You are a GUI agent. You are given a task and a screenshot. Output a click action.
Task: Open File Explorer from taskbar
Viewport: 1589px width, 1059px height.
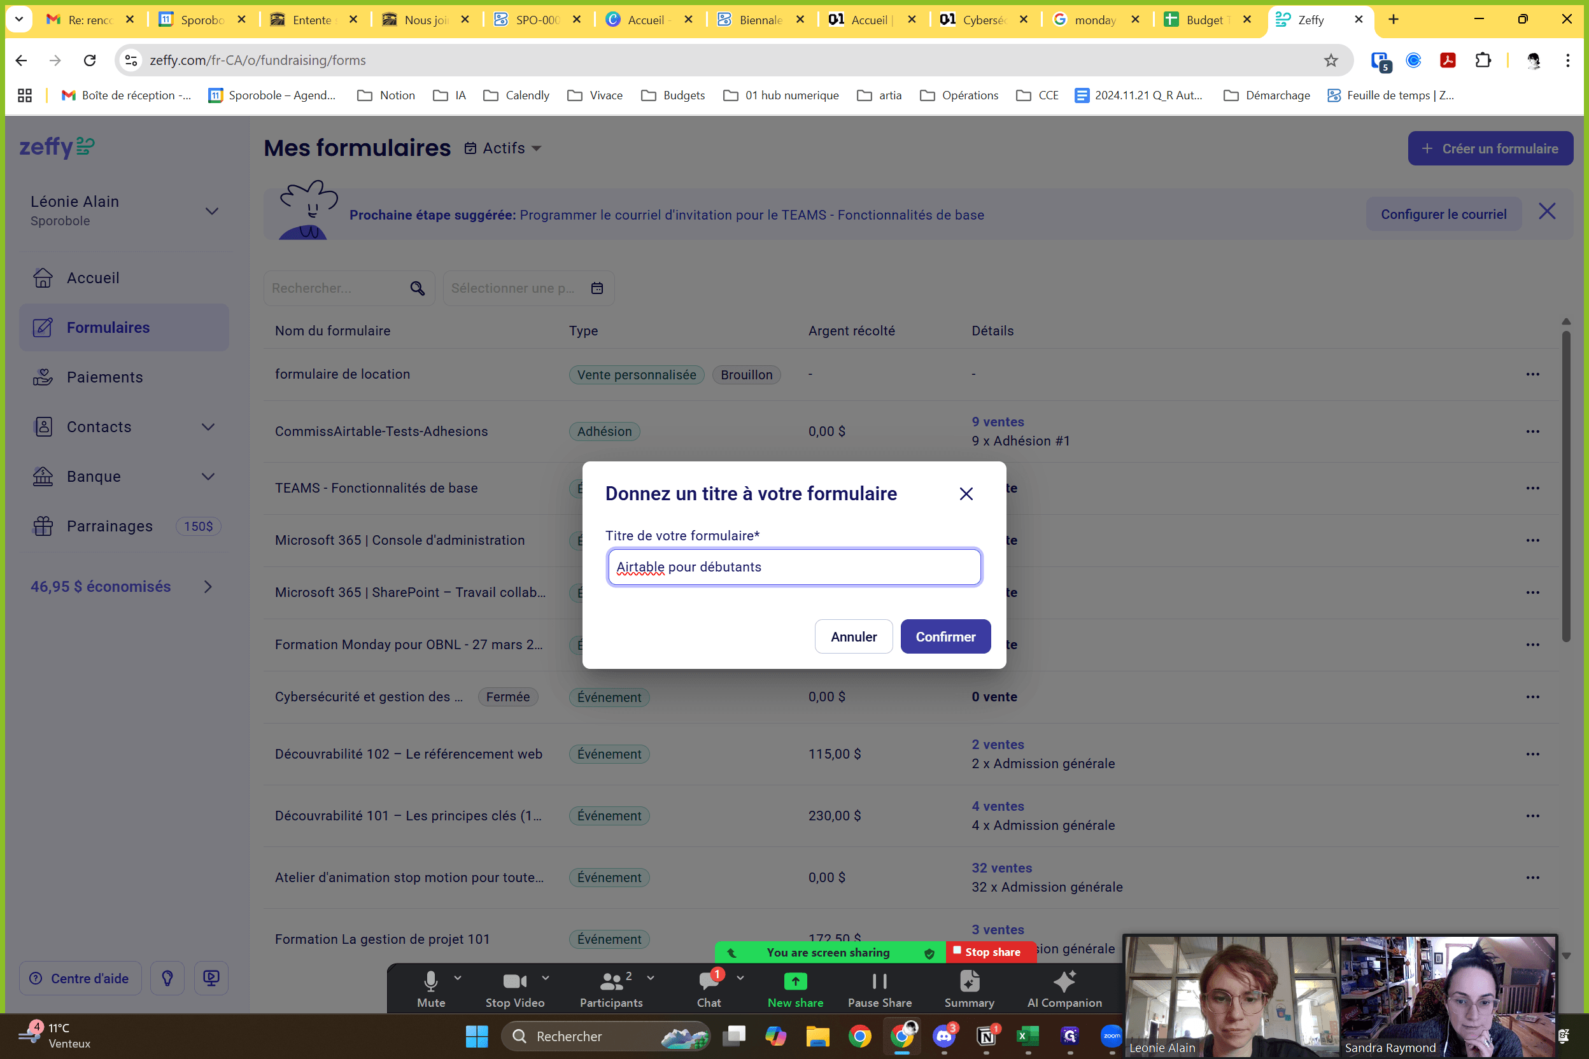pos(817,1036)
